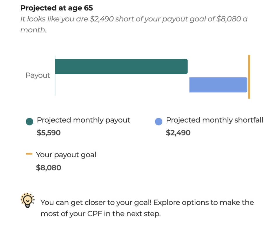Click the tip text about CPF options
The height and width of the screenshot is (237, 279).
(147, 208)
